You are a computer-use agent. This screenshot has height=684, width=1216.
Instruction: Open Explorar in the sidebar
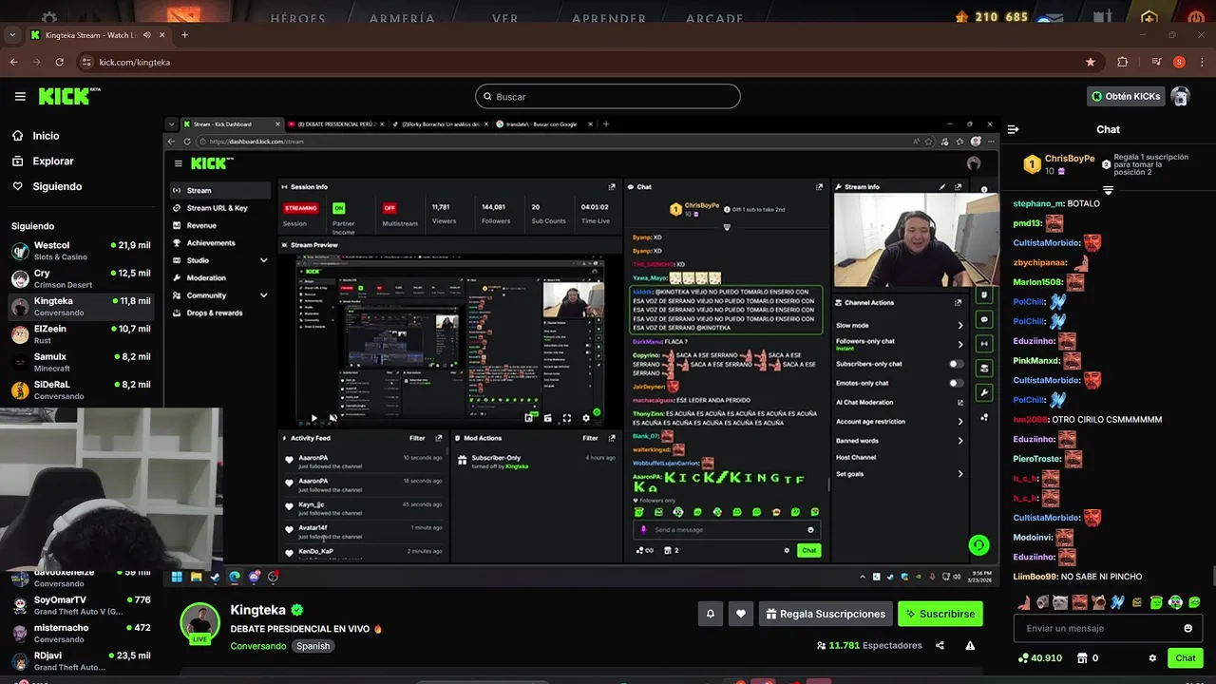(x=42, y=161)
